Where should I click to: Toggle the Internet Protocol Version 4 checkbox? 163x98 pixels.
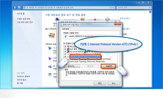65,57
